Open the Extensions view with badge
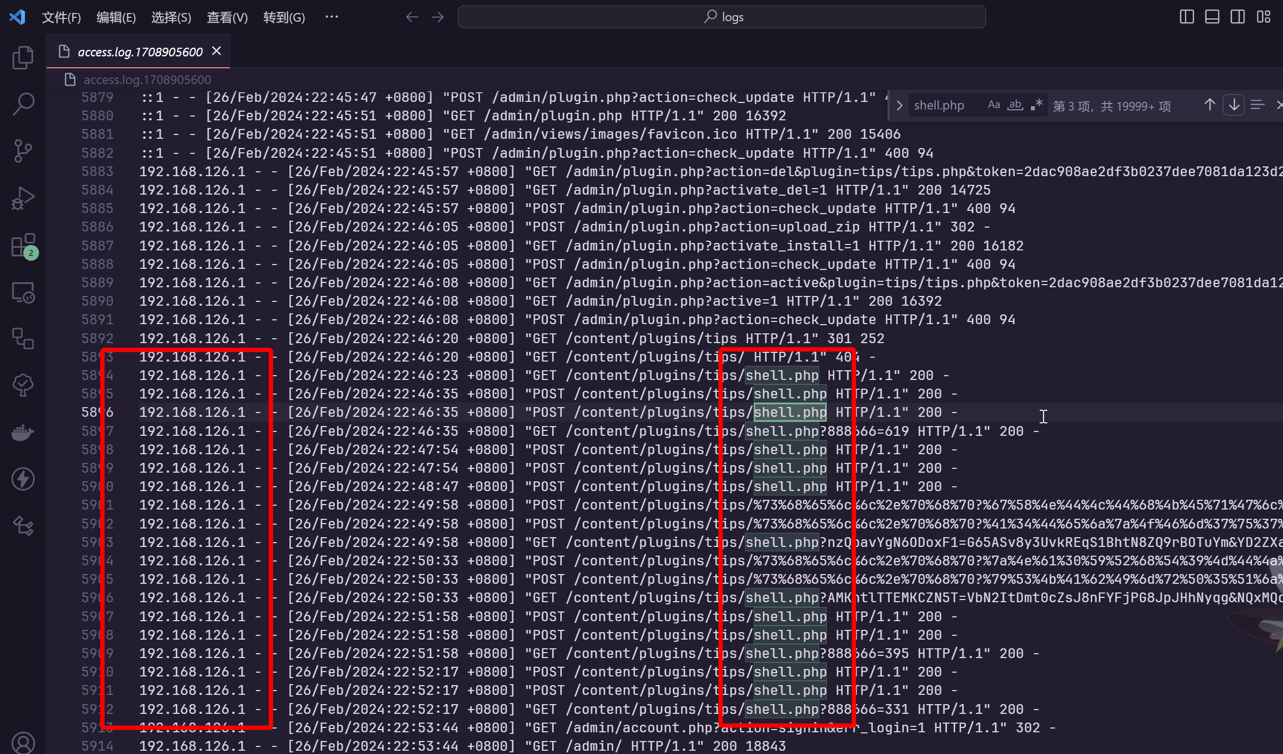 click(x=24, y=246)
